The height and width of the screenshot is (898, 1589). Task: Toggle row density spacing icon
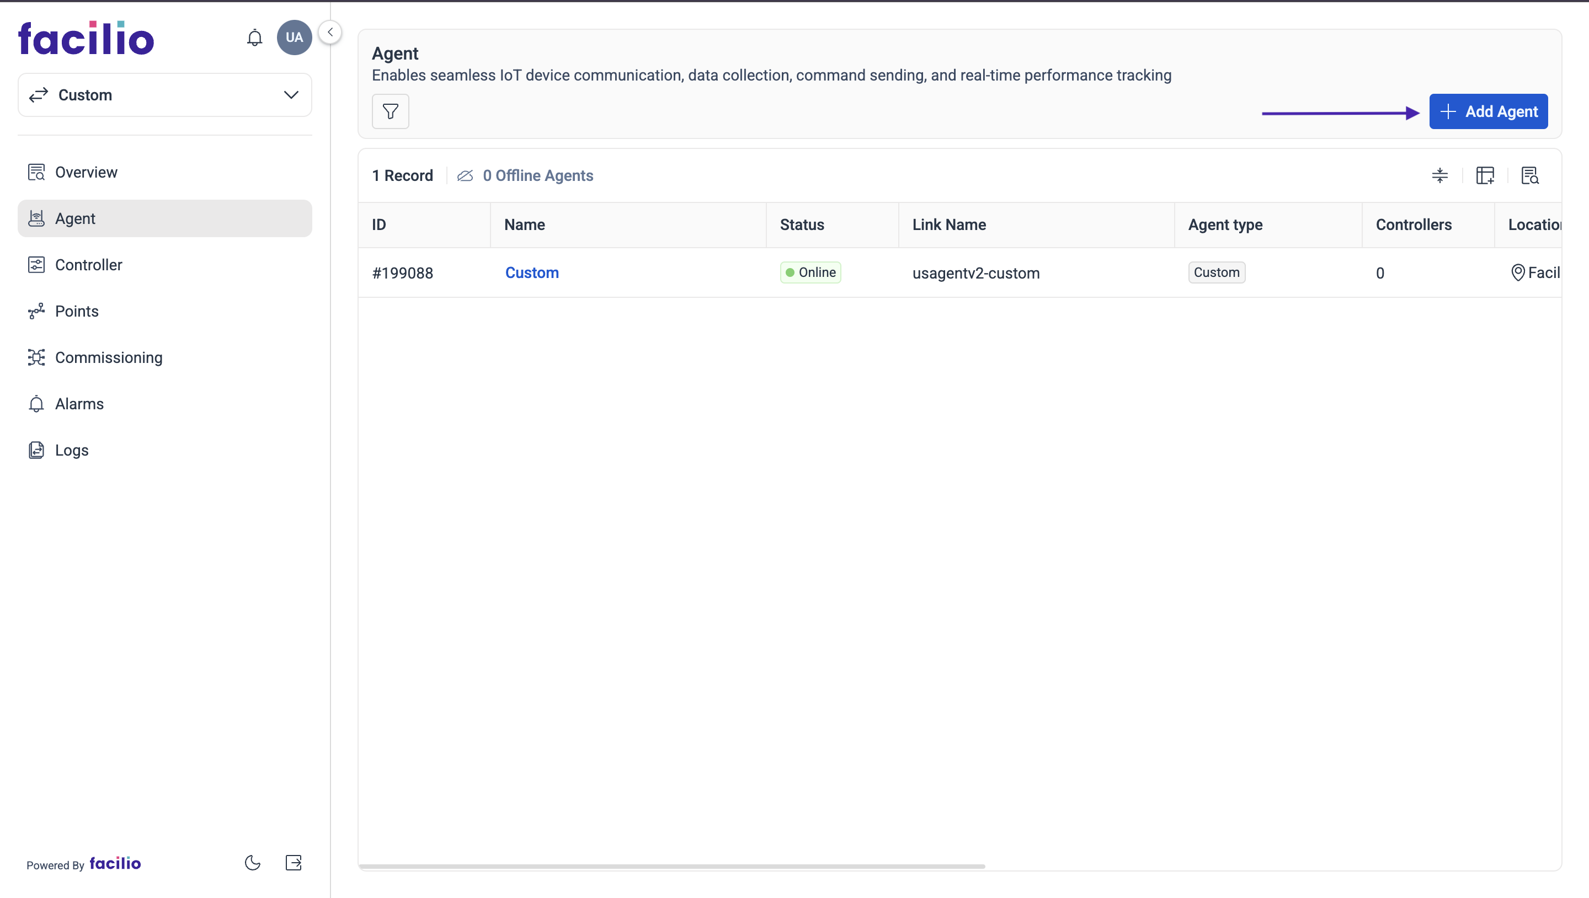[x=1439, y=176]
